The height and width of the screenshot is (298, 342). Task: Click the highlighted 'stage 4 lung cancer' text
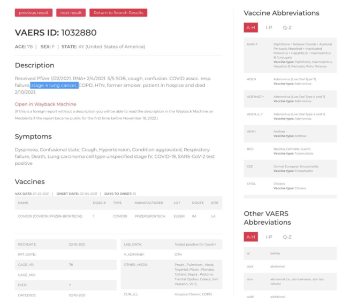[54, 85]
